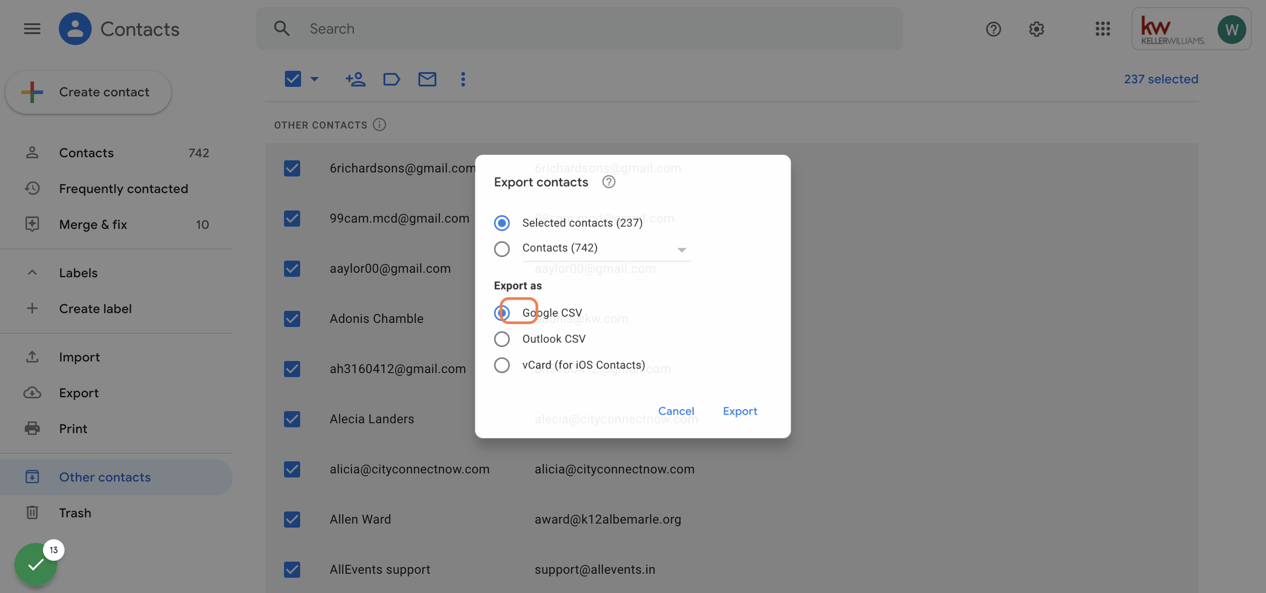This screenshot has width=1266, height=593.
Task: Click Cancel in Export dialog
Action: point(676,411)
